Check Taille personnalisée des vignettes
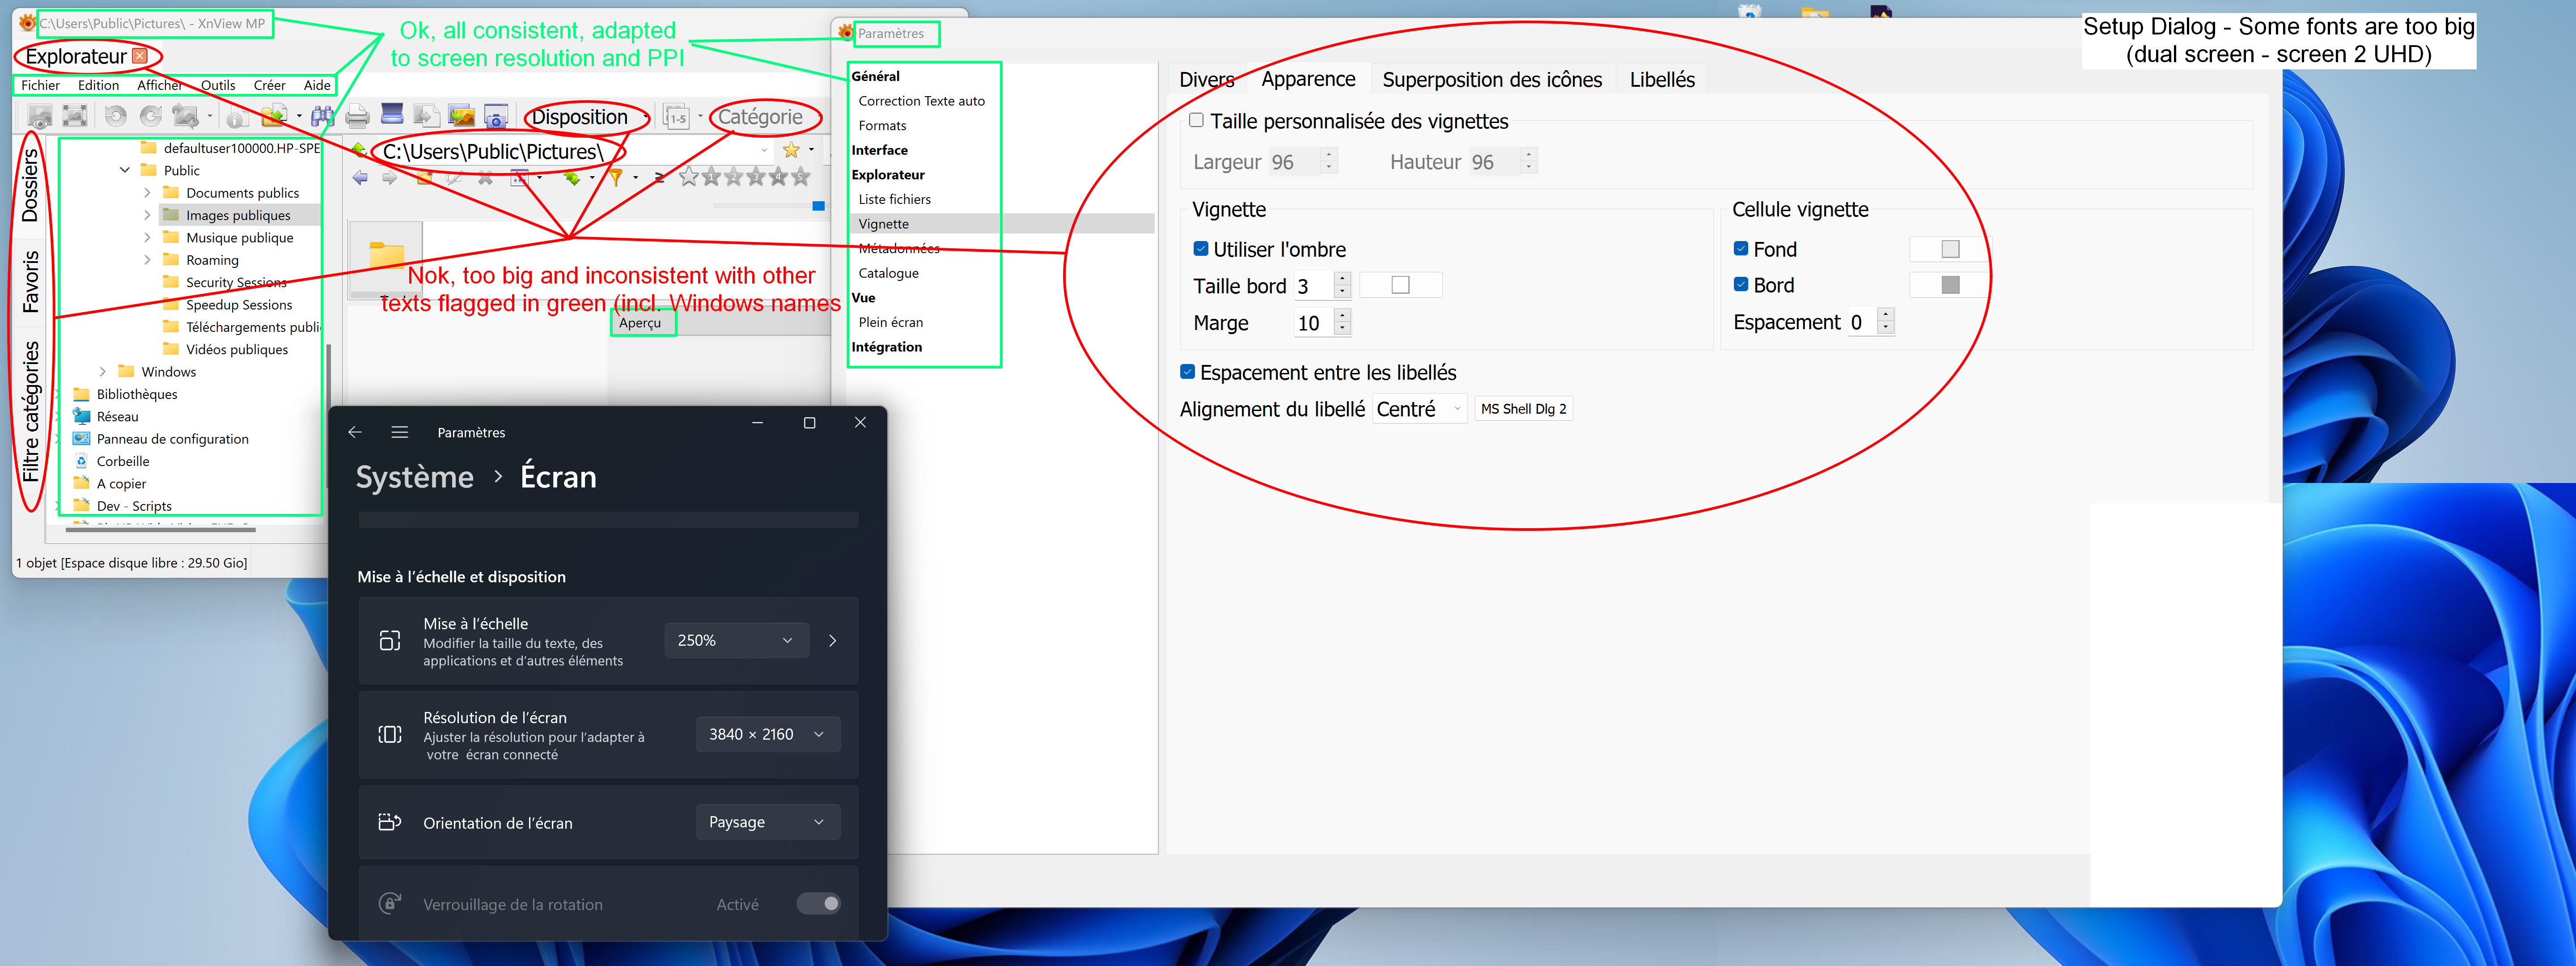2576x966 pixels. click(x=1196, y=120)
